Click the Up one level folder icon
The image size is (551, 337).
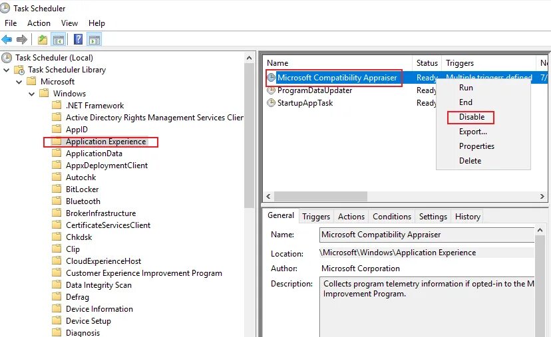click(43, 39)
